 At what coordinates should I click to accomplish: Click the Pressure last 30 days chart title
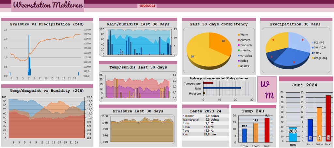[x=138, y=111]
